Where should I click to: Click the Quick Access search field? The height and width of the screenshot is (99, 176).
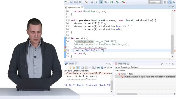(x=155, y=2)
